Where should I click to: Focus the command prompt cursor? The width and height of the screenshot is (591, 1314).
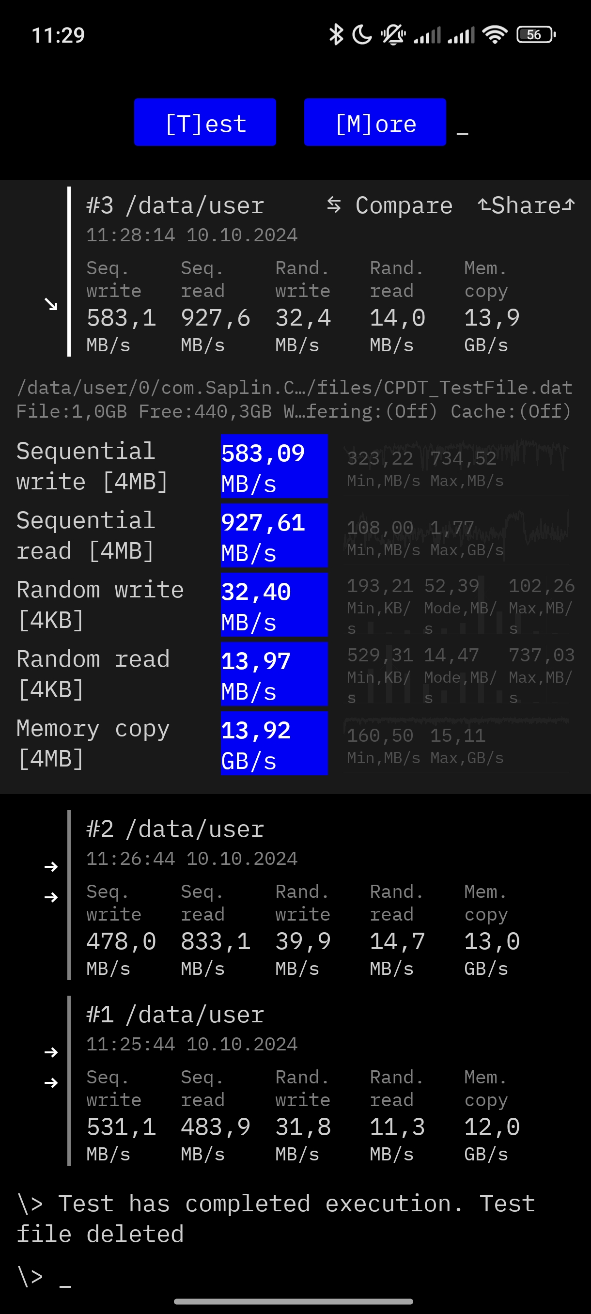(65, 1277)
